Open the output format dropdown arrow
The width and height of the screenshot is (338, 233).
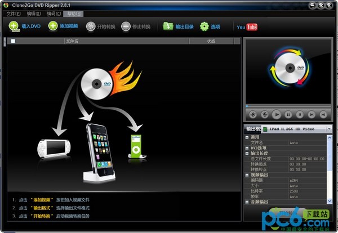pos(329,129)
